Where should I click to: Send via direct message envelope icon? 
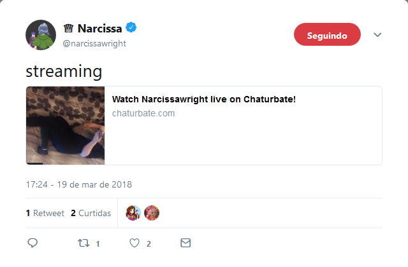[186, 243]
